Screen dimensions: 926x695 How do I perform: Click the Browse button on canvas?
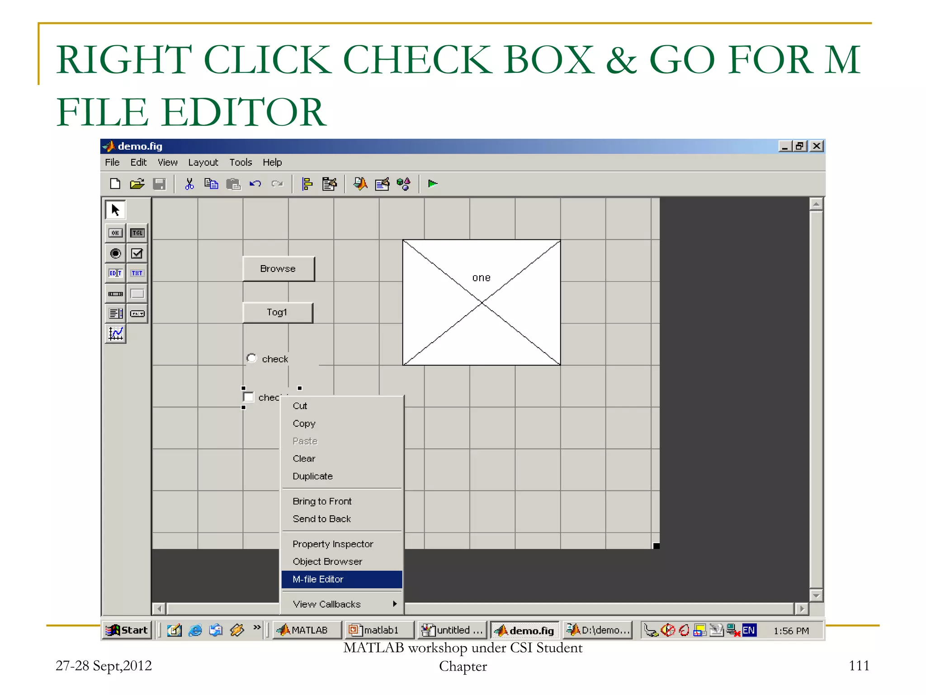tap(278, 269)
